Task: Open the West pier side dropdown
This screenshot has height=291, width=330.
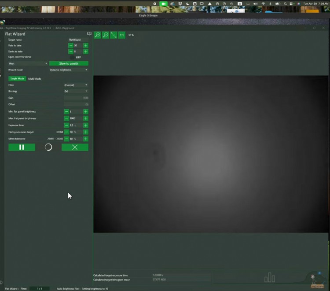Action: point(28,63)
